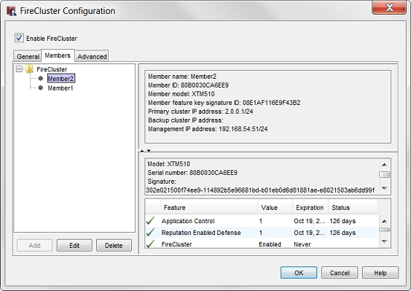This screenshot has height=291, width=411.
Task: Click the Member ID: 80B0030CA6EE9 line
Action: click(188, 85)
